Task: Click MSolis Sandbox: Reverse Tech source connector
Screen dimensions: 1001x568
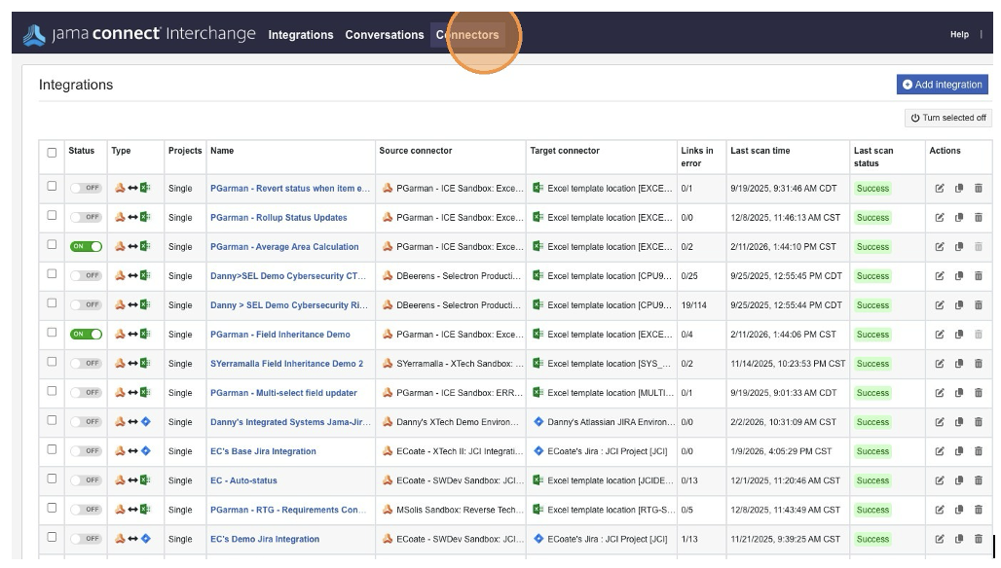Action: [453, 510]
